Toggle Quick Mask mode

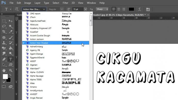tap(4, 87)
